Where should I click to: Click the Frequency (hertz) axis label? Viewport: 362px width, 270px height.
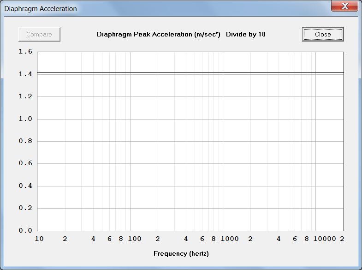coord(181,253)
